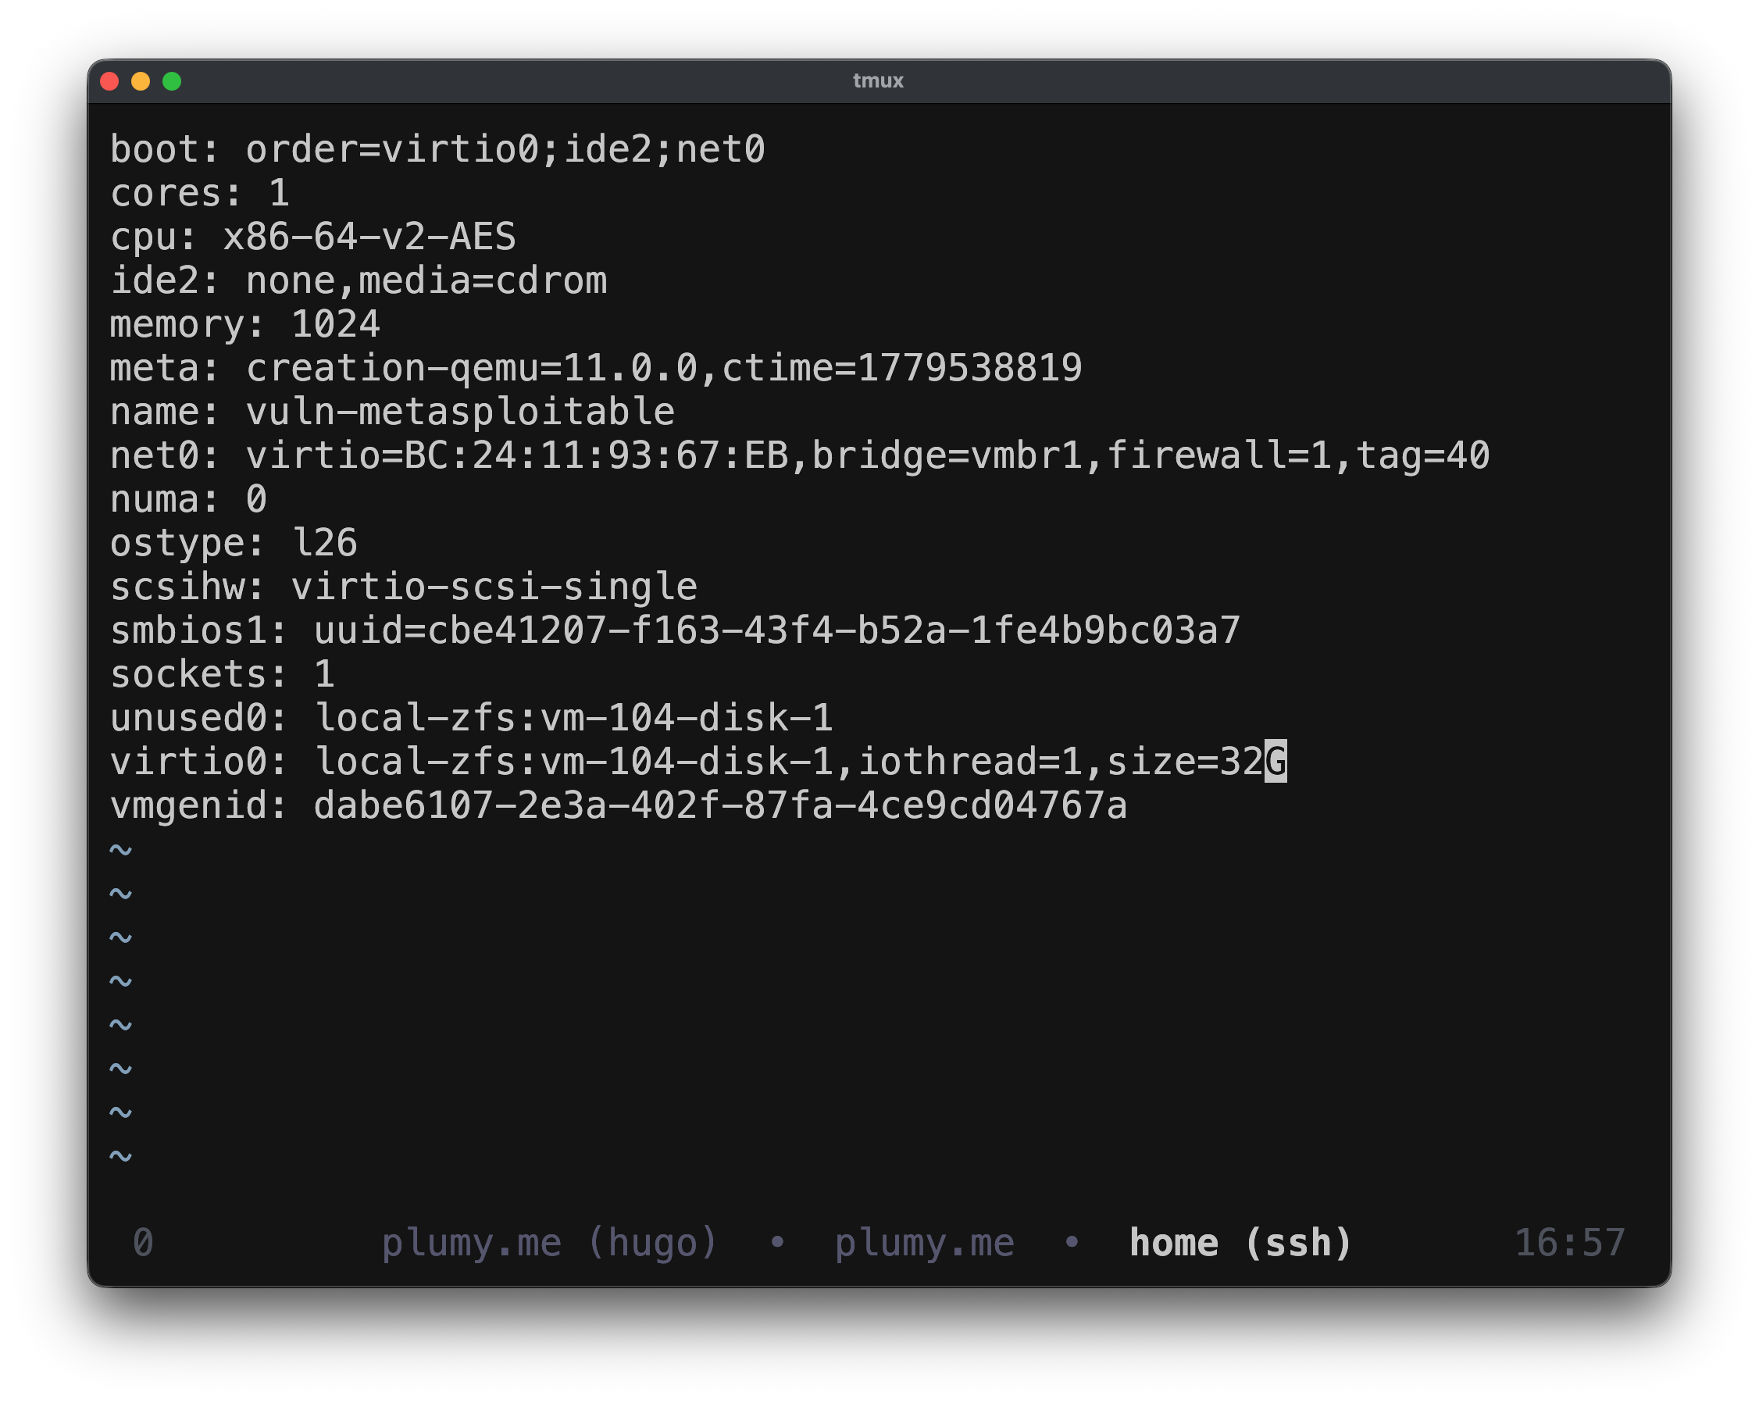Select the 'plumy.me (hugo)' tmux window tab
This screenshot has height=1403, width=1759.
coord(549,1242)
